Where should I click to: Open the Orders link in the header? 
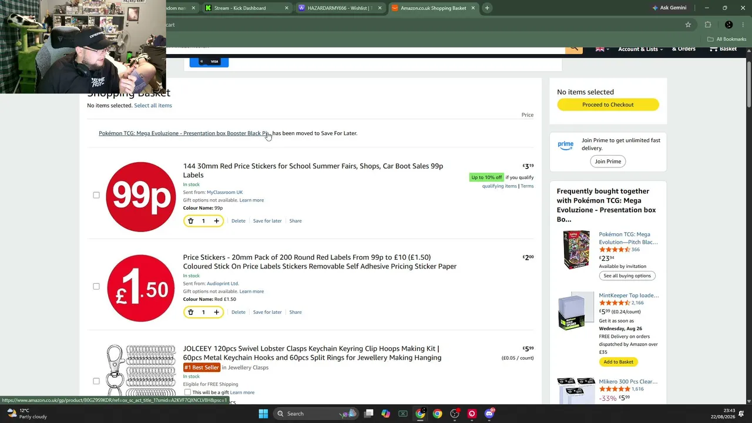[684, 49]
